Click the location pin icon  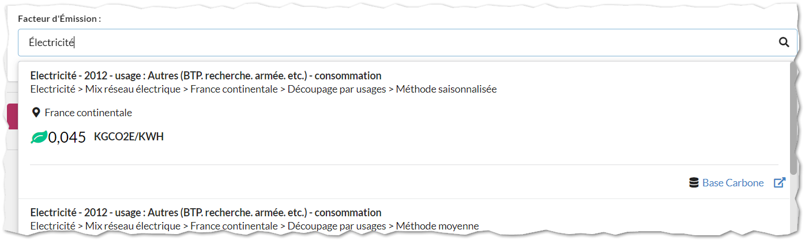[x=36, y=113]
